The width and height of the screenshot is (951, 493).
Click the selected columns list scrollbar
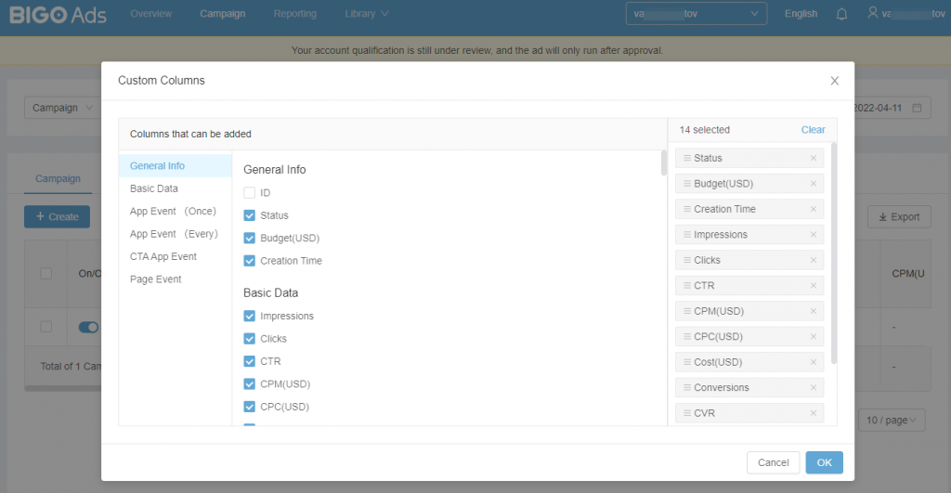point(834,251)
